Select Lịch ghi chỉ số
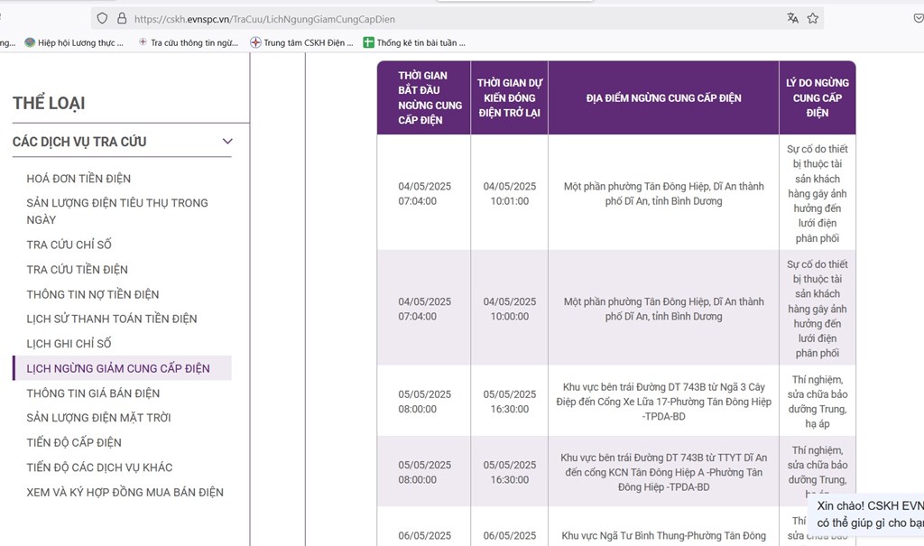The image size is (924, 546). [69, 343]
